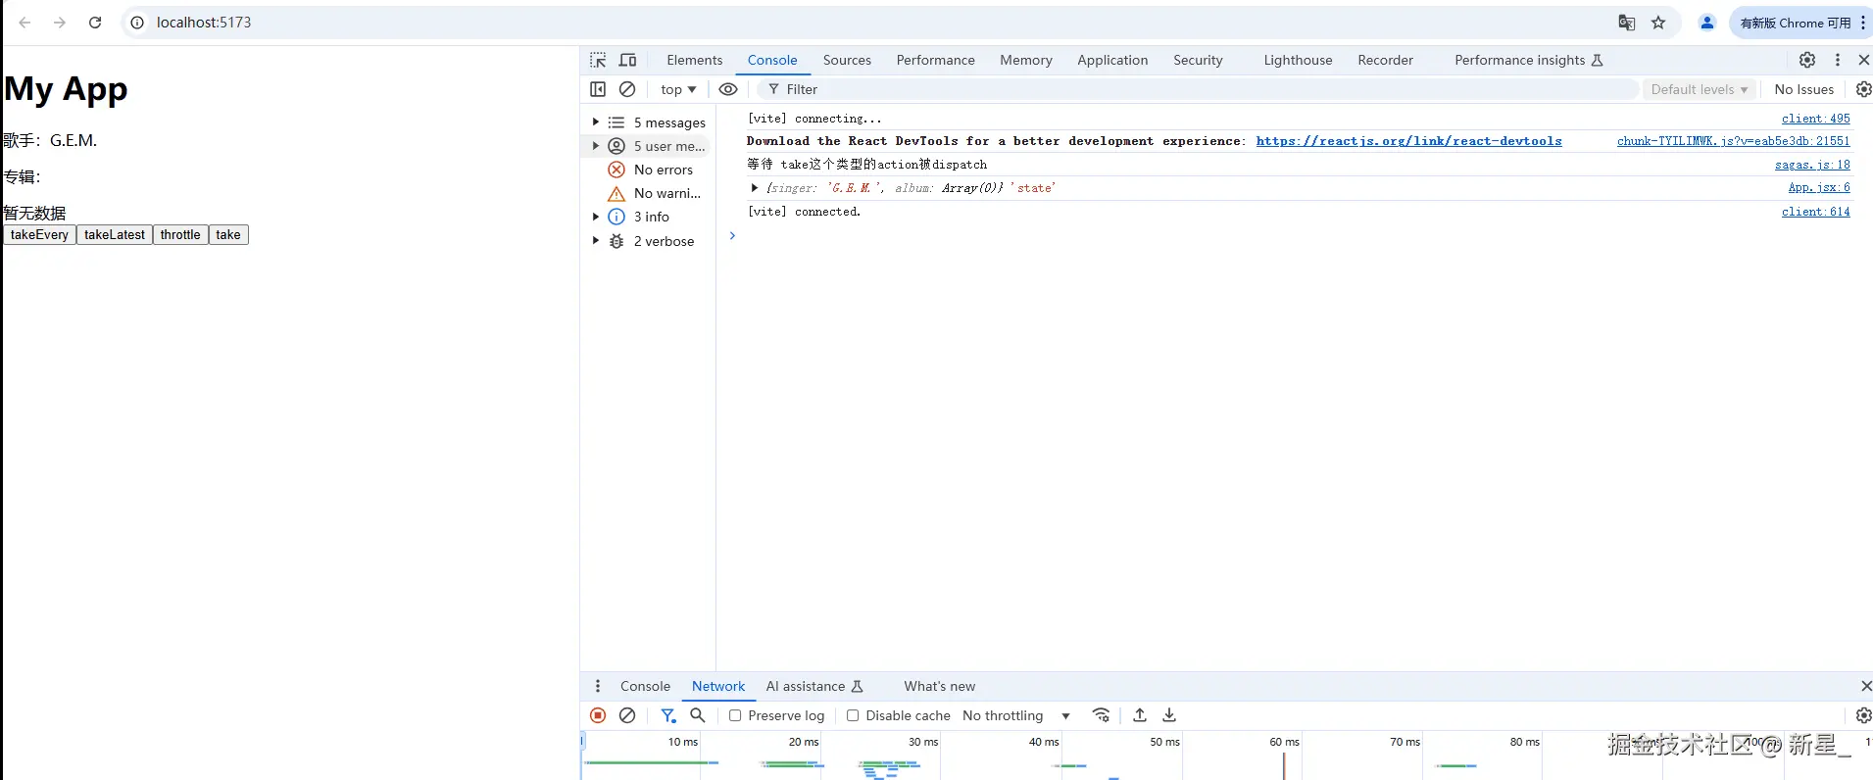Open the What's new drawer tab
Image resolution: width=1873 pixels, height=780 pixels.
[939, 686]
